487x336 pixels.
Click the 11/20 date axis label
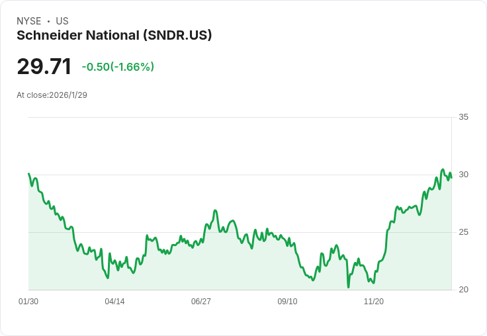click(x=374, y=302)
